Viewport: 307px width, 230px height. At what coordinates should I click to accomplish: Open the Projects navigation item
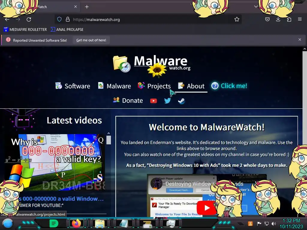pos(154,86)
